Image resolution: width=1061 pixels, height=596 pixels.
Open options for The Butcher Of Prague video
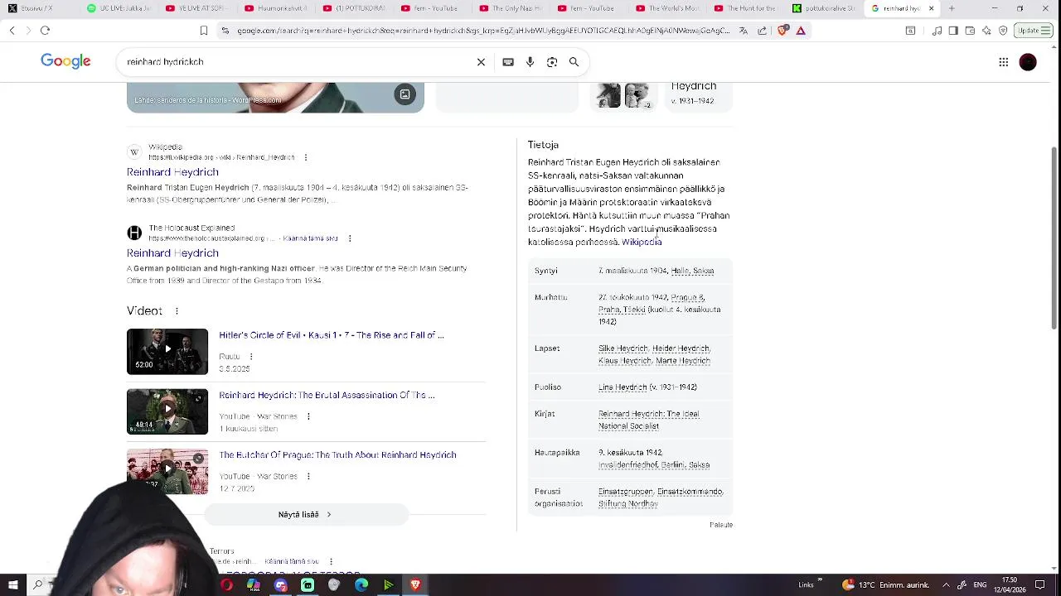pos(308,476)
